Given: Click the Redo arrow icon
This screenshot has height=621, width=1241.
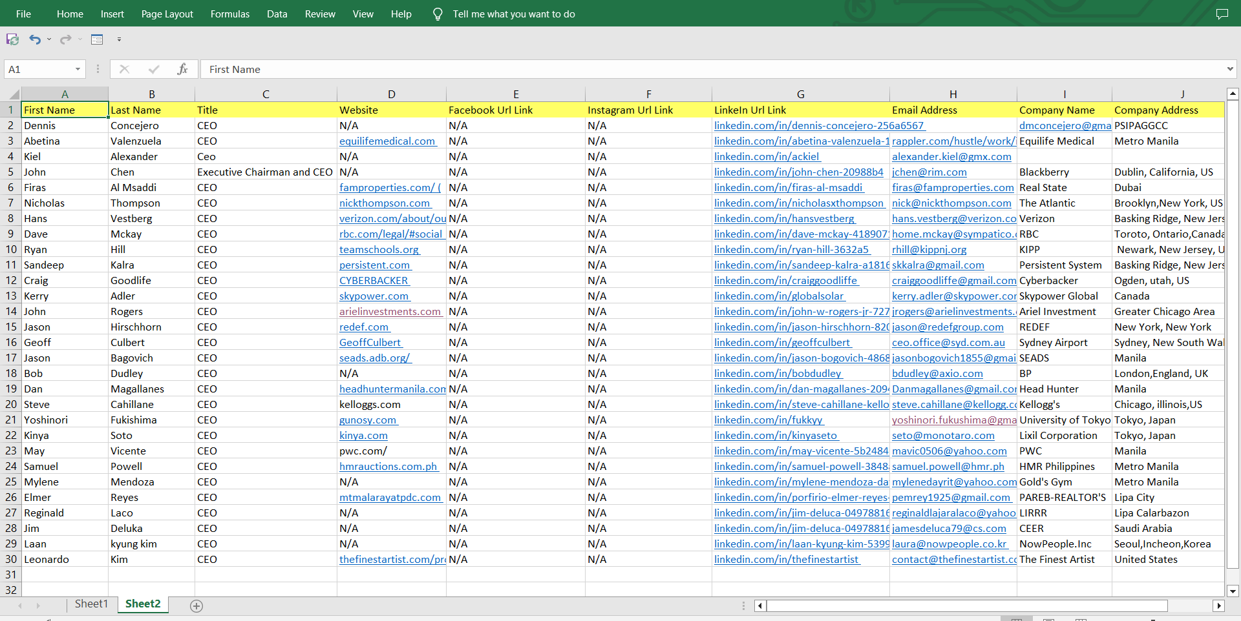Looking at the screenshot, I should pyautogui.click(x=65, y=39).
